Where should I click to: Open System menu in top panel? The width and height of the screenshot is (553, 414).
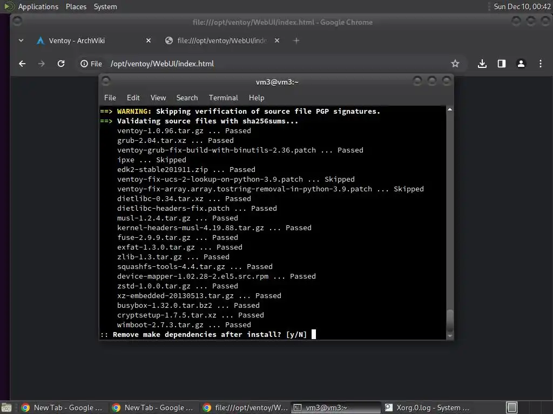point(105,6)
